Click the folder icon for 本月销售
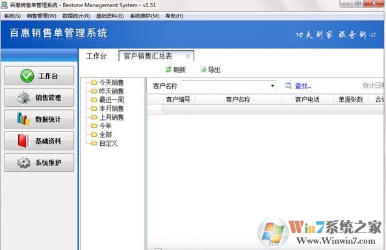The width and height of the screenshot is (386, 250). pyautogui.click(x=94, y=108)
